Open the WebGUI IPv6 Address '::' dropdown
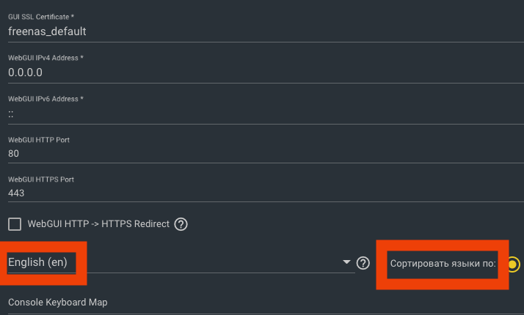 point(266,114)
